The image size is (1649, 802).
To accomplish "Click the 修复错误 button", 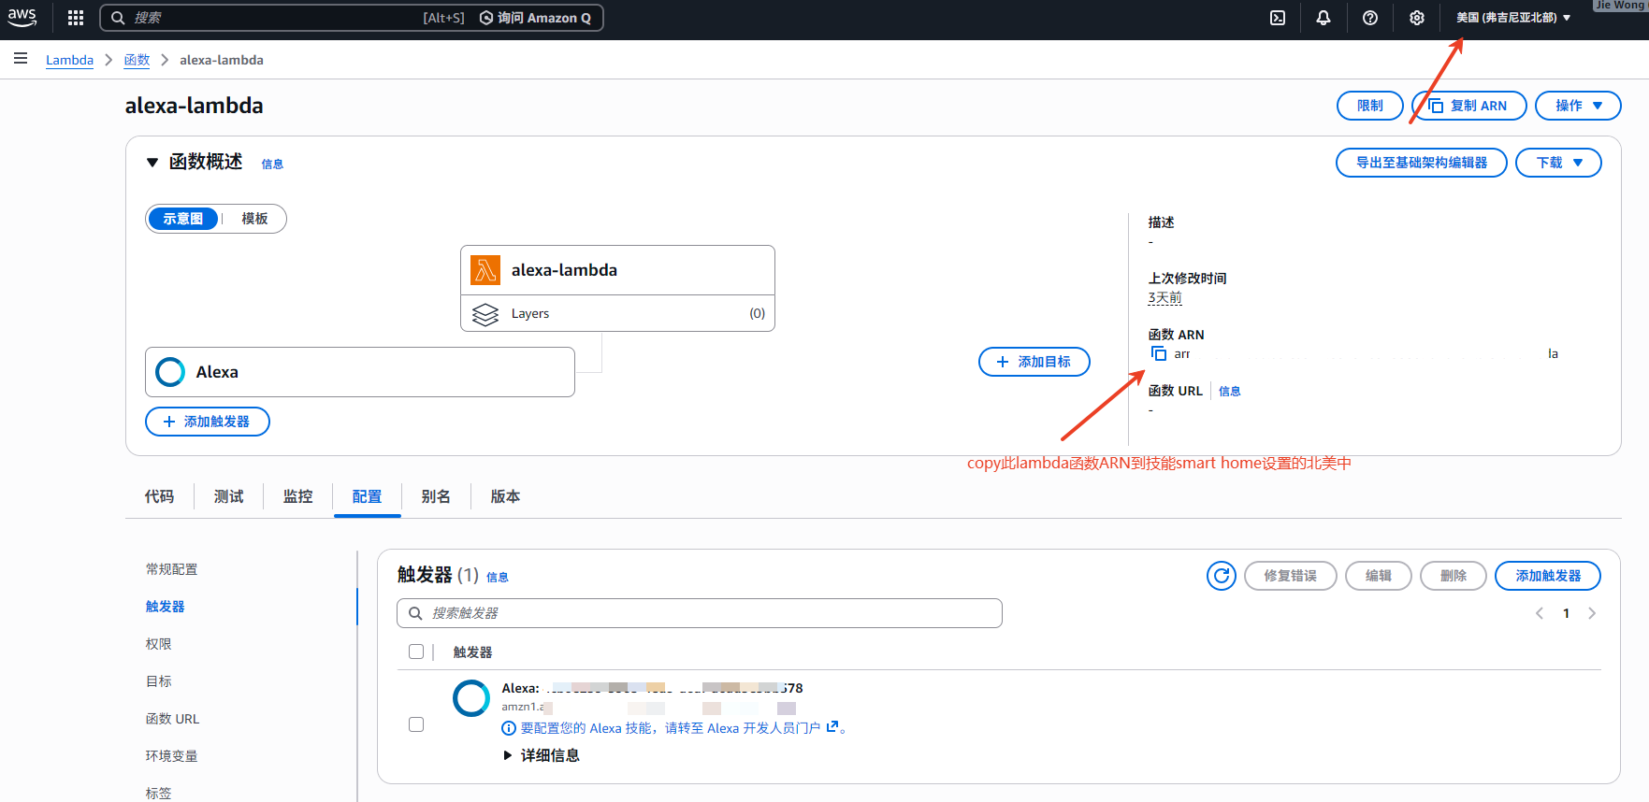I will pyautogui.click(x=1291, y=576).
